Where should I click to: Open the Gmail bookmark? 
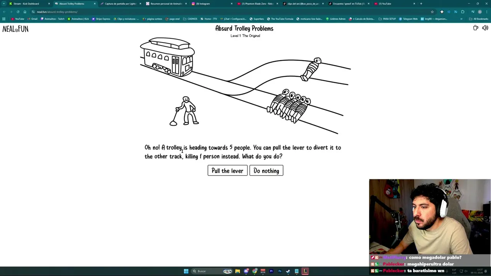click(x=32, y=19)
